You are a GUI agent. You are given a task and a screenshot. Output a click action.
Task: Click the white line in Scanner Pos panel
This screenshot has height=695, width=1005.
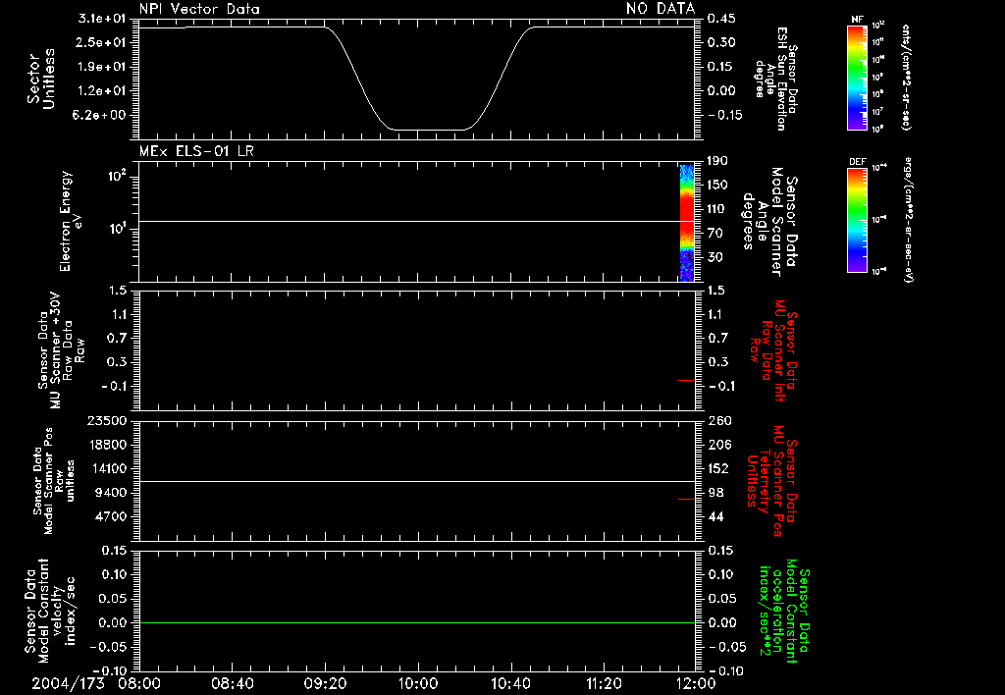[x=417, y=482]
